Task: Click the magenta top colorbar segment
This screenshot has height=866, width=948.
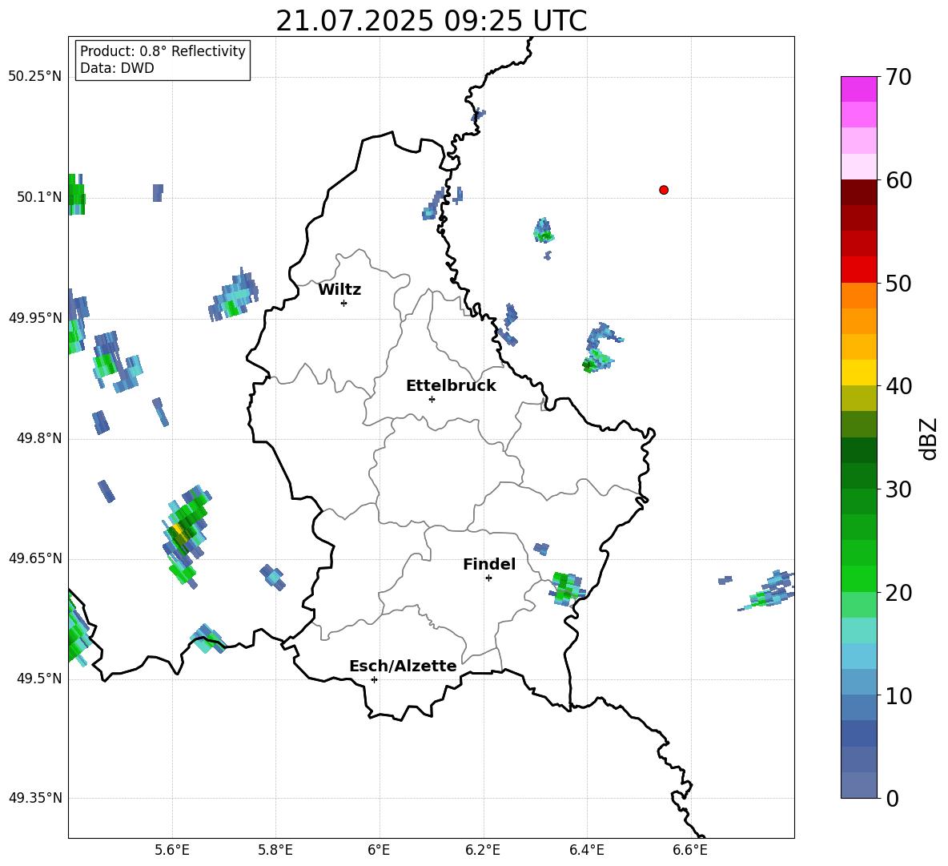Action: click(858, 90)
